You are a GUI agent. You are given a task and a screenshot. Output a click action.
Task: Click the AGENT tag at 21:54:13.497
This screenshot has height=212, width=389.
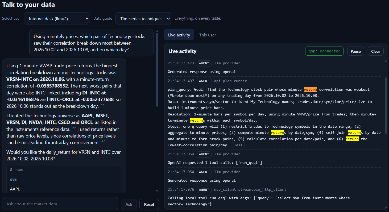click(x=204, y=81)
